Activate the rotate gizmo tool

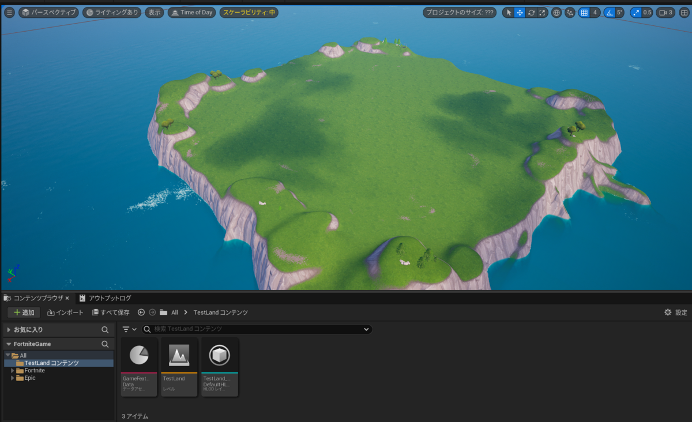click(531, 12)
